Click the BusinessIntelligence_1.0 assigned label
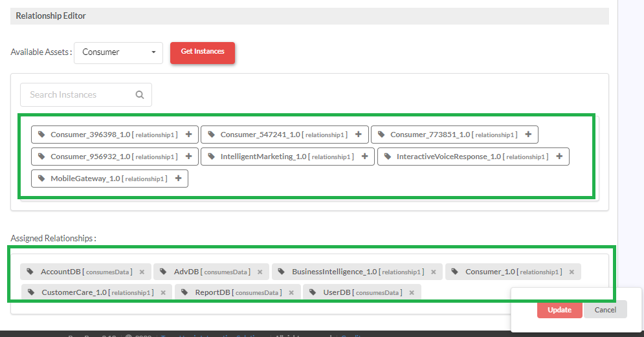The height and width of the screenshot is (337, 644). 335,272
